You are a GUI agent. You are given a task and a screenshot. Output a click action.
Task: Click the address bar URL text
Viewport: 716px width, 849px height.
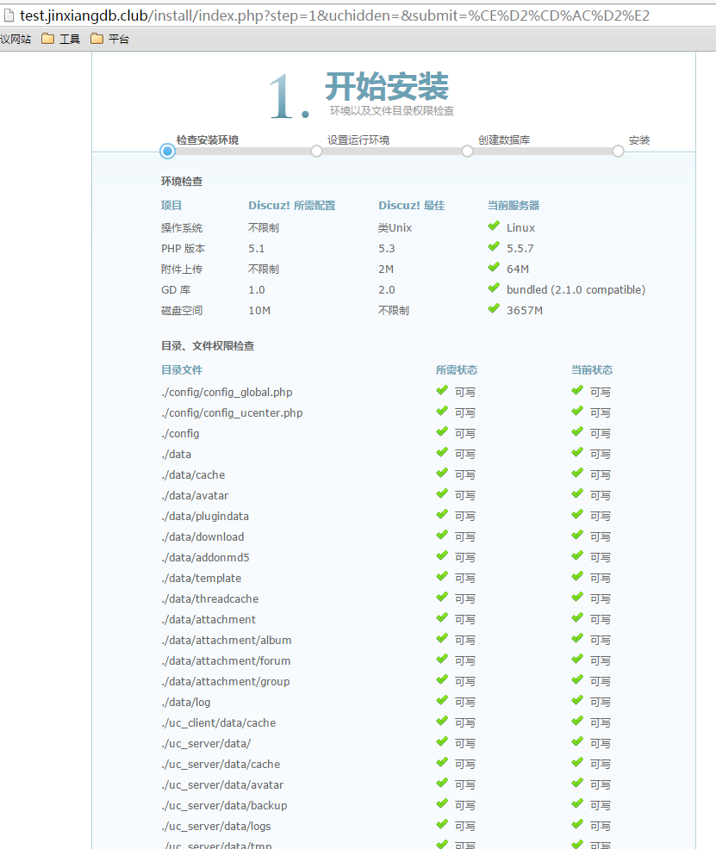[x=336, y=15]
